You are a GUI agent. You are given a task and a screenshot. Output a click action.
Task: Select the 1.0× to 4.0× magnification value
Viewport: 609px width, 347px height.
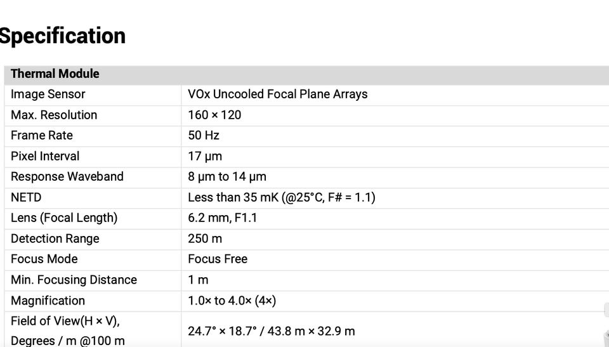click(x=232, y=301)
